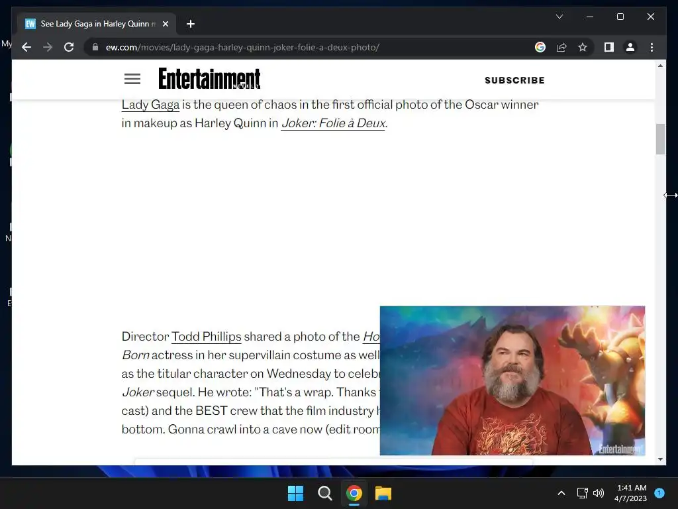Viewport: 678px width, 509px height.
Task: Open the notification badge in taskbar
Action: (659, 492)
